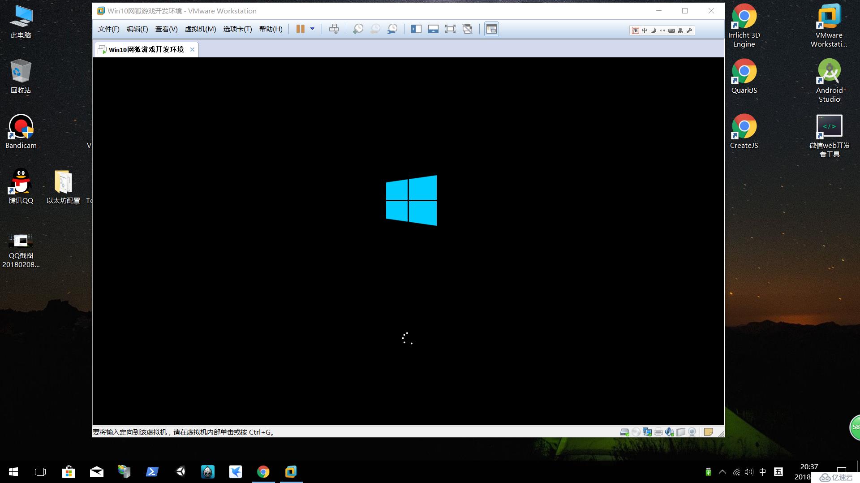
Task: Click the webcam status icon
Action: 692,432
